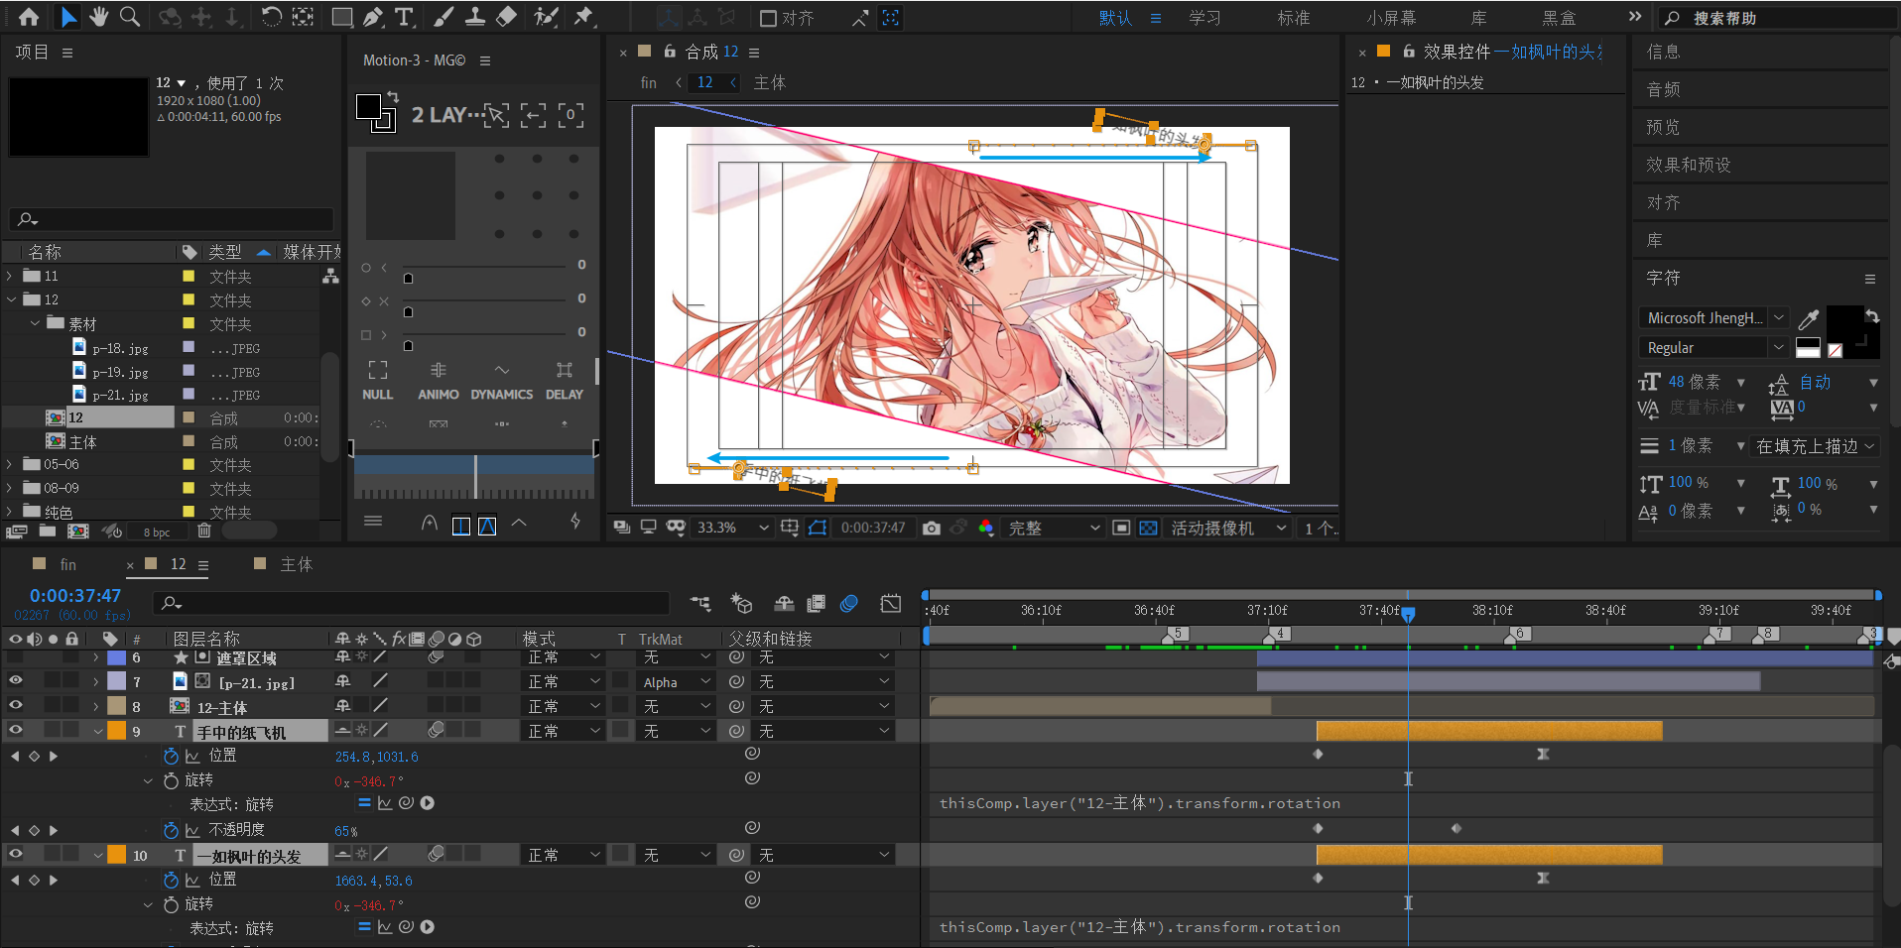Select the Eraser tool

506,17
